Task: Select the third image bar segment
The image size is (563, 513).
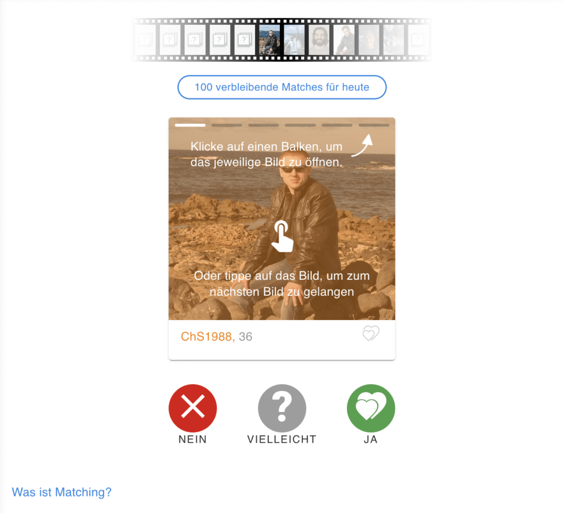Action: (x=263, y=125)
